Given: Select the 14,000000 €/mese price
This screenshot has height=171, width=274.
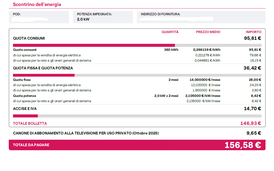Looking at the screenshot, I should point(205,80).
